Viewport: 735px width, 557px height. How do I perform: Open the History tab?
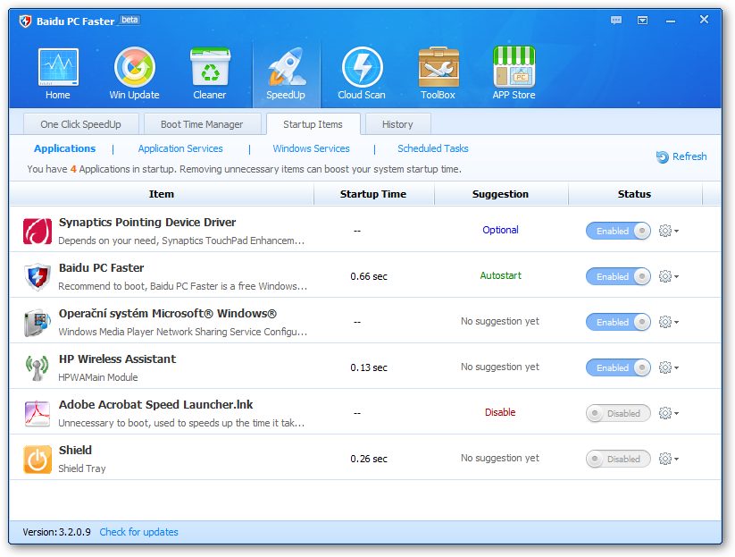tap(397, 124)
